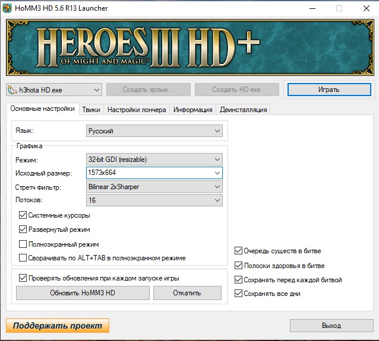Image resolution: width=379 pixels, height=341 pixels.
Task: Exit the launcher via the Выход button
Action: (x=331, y=326)
